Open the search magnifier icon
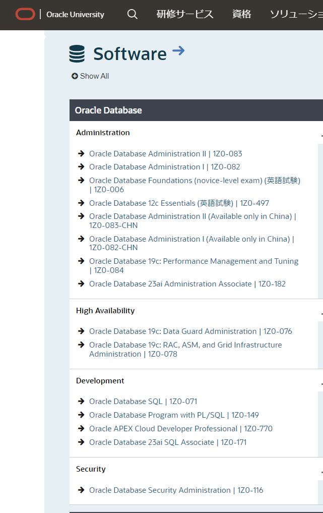Viewport: 323px width, 513px height. pos(133,14)
